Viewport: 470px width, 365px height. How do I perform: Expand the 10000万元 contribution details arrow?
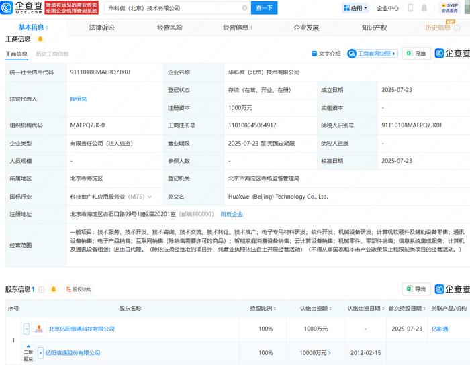point(329,353)
